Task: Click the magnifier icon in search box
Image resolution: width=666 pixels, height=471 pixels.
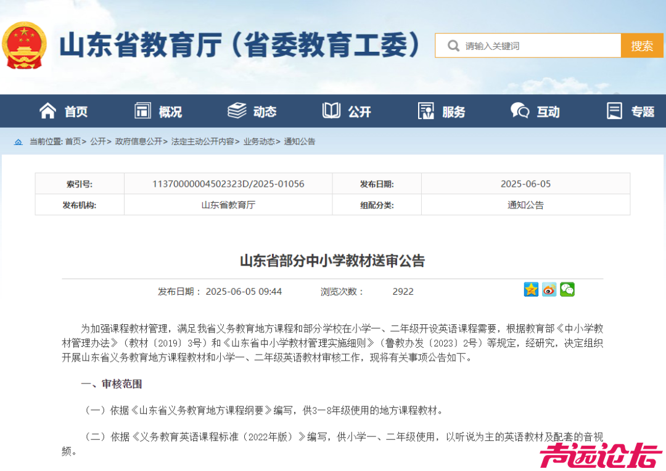Action: coord(454,45)
